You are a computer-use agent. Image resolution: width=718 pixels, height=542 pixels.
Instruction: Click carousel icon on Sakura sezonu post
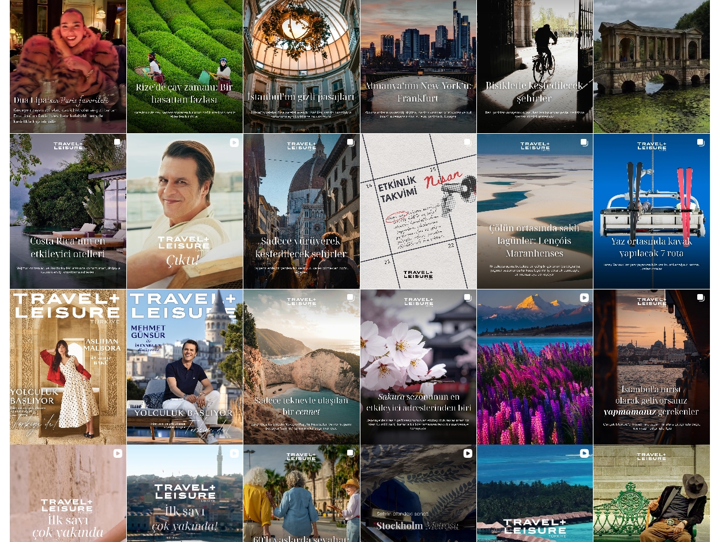click(x=467, y=298)
